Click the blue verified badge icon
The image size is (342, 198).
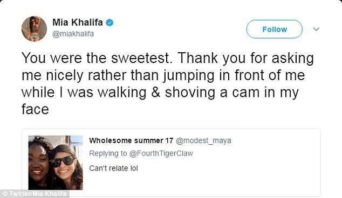(110, 23)
